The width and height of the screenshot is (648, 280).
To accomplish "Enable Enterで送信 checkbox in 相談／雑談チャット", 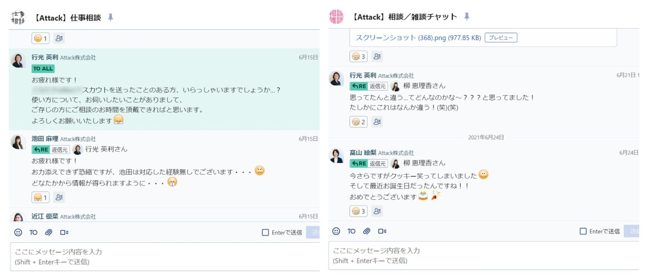I will click(x=583, y=231).
